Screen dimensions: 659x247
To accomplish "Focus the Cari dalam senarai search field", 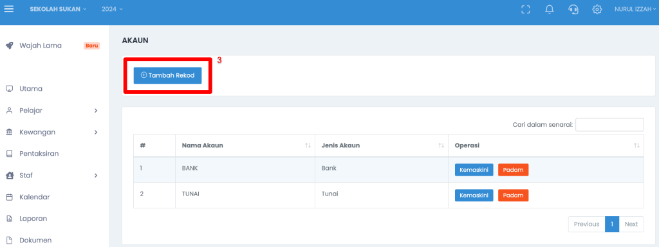I will (609, 125).
